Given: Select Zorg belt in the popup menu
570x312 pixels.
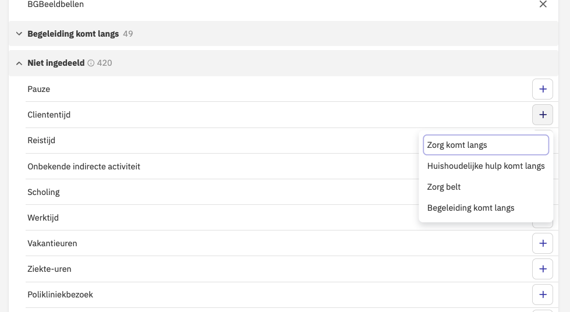Looking at the screenshot, I should coord(486,187).
